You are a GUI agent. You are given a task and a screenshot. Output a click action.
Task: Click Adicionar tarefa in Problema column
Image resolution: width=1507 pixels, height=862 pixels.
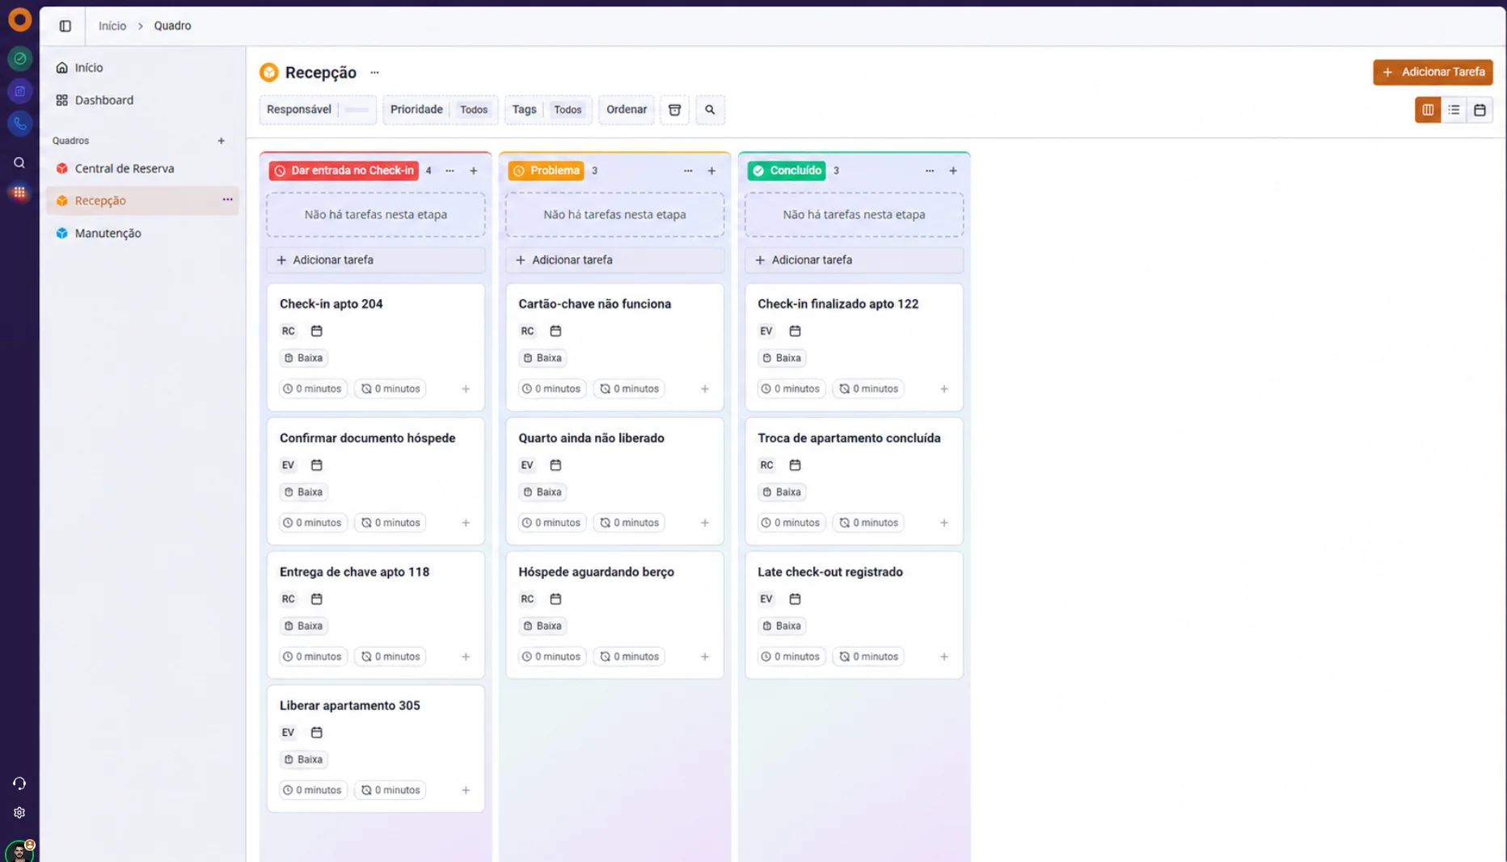coord(614,260)
